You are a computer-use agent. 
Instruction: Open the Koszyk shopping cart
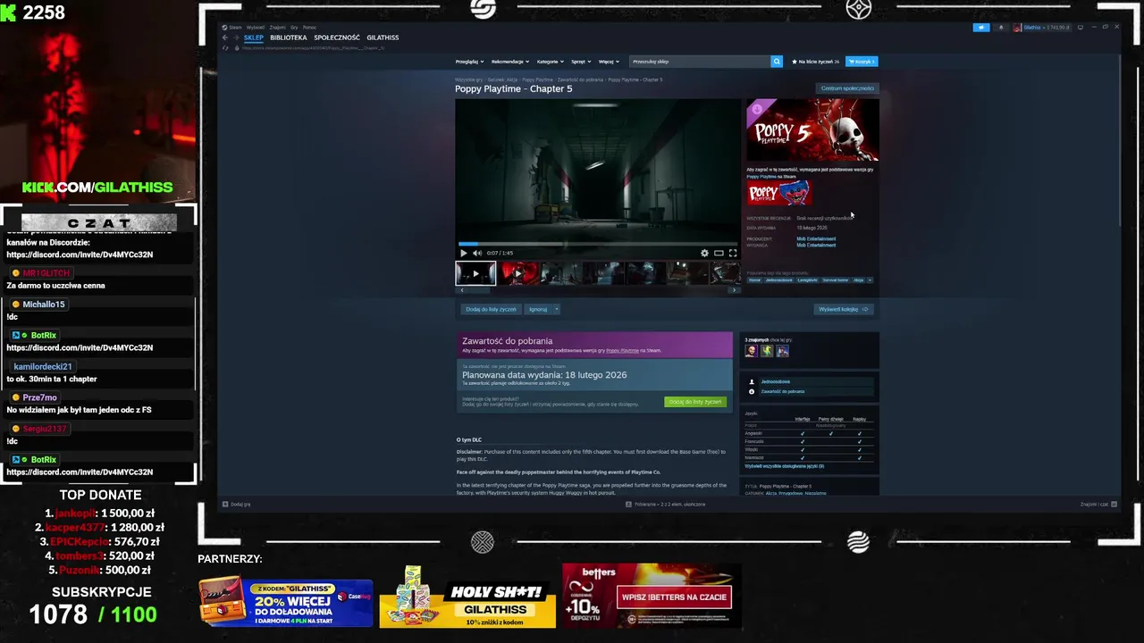coord(862,62)
